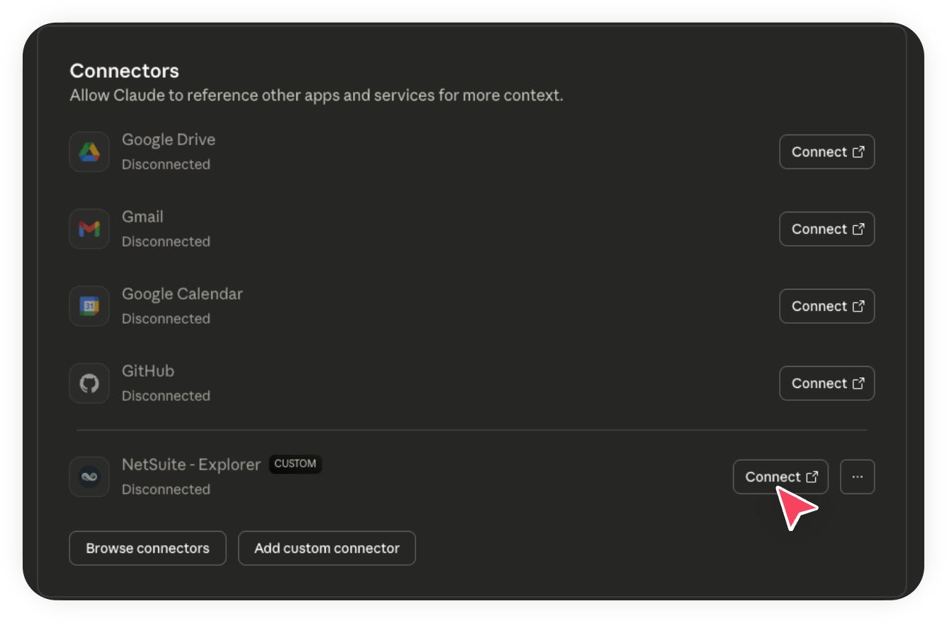Click the Disconnected status under Gmail
This screenshot has height=623, width=947.
tap(166, 241)
